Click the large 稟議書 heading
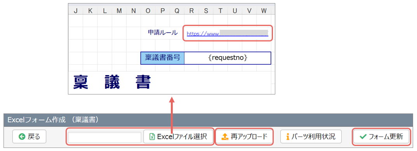The width and height of the screenshot is (417, 151). pyautogui.click(x=112, y=82)
